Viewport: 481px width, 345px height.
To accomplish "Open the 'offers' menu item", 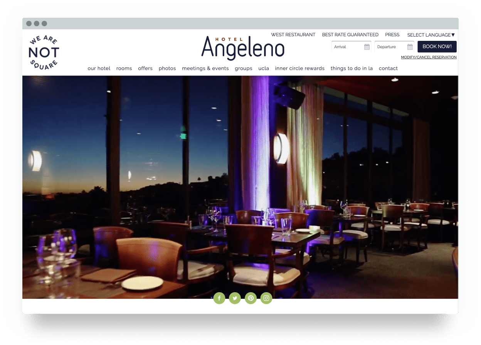I will pyautogui.click(x=145, y=68).
